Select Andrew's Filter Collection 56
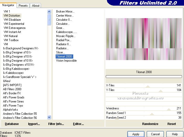The width and height of the screenshot is (184, 137). point(20,118)
